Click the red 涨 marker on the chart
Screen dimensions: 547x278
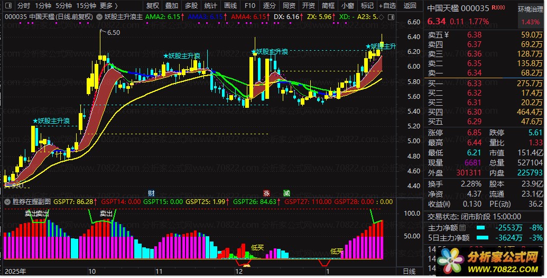point(266,193)
